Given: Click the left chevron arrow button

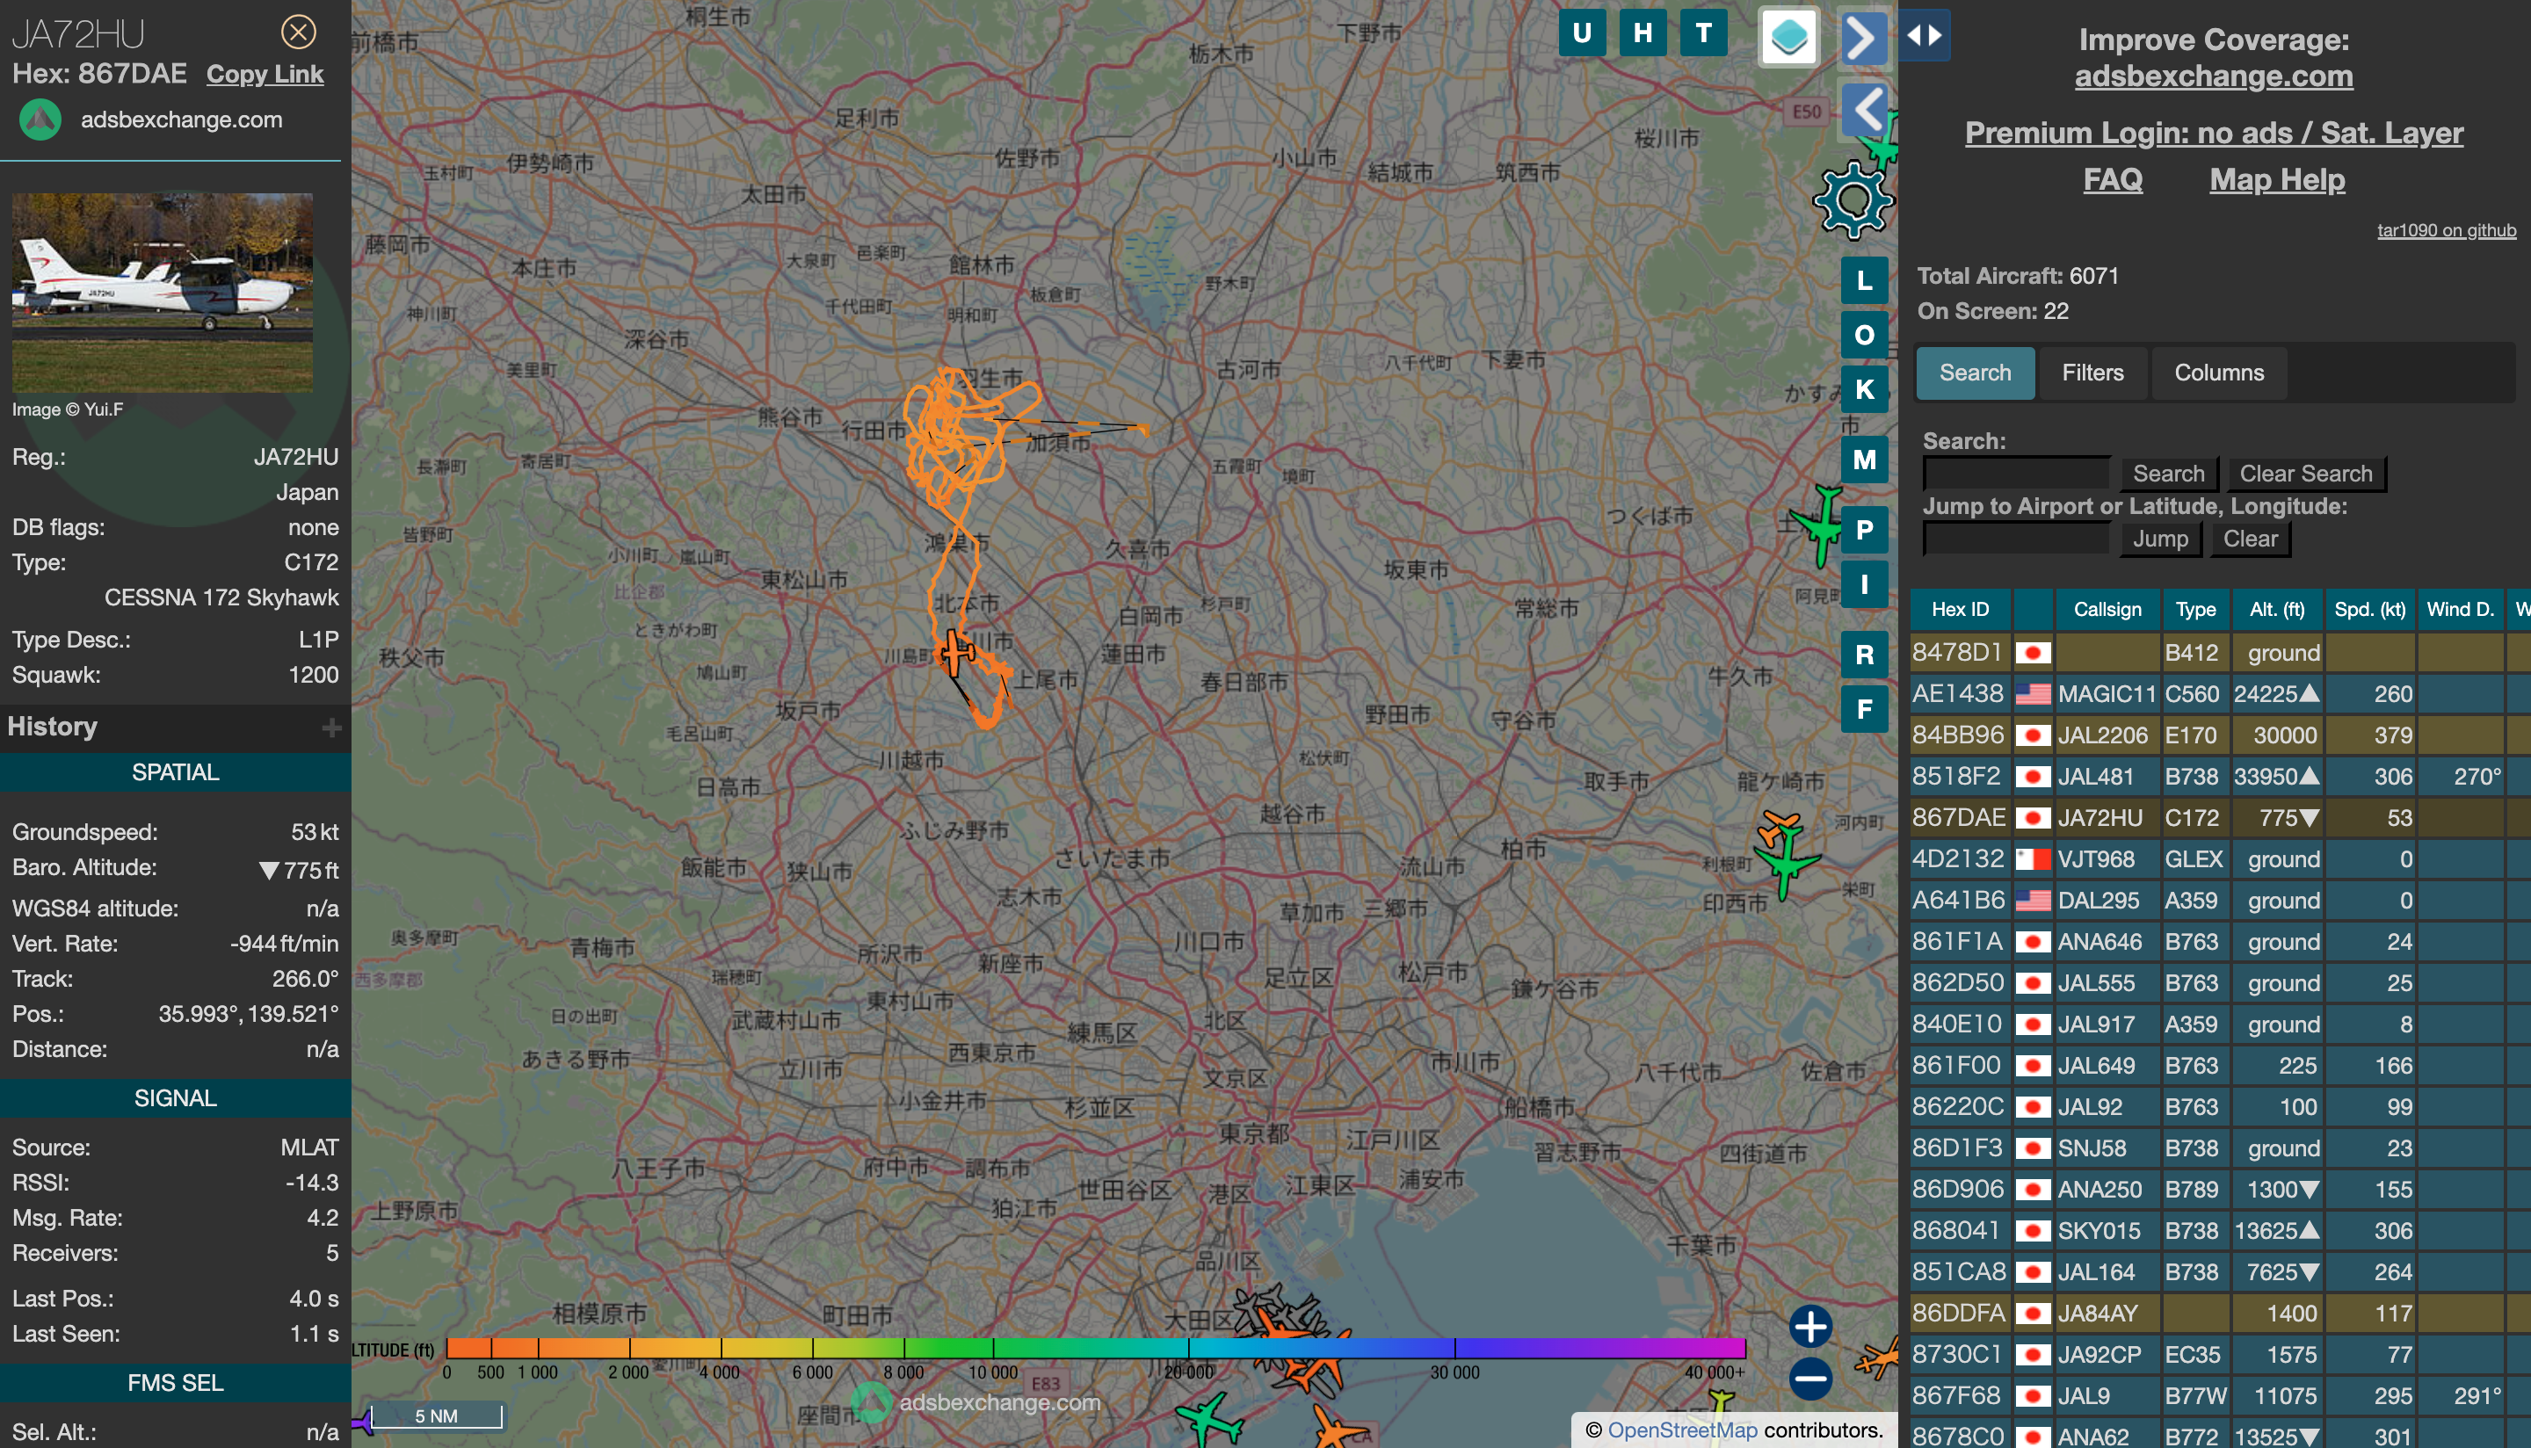Looking at the screenshot, I should pos(1866,110).
